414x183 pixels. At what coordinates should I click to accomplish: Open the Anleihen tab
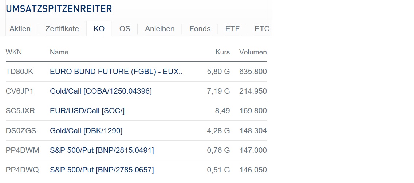pos(159,29)
